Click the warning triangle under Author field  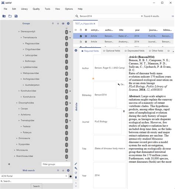93,78
